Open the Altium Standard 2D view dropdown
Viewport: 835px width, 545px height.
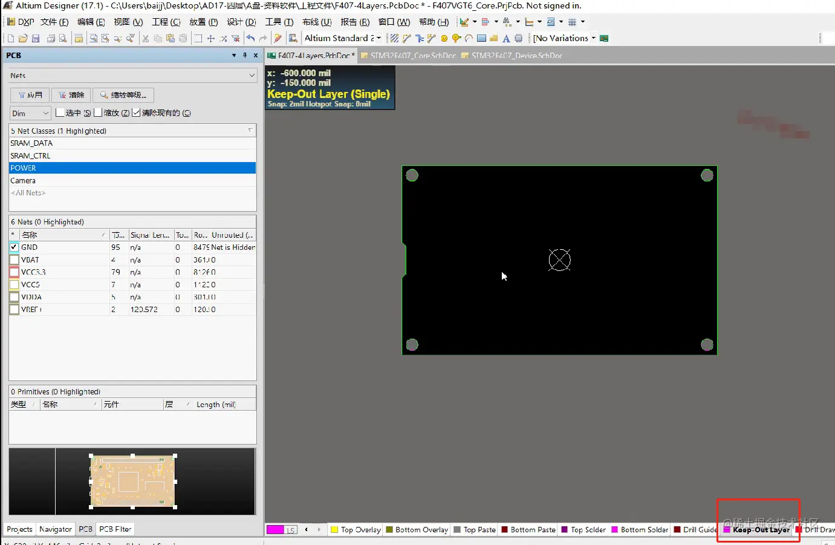click(x=379, y=38)
